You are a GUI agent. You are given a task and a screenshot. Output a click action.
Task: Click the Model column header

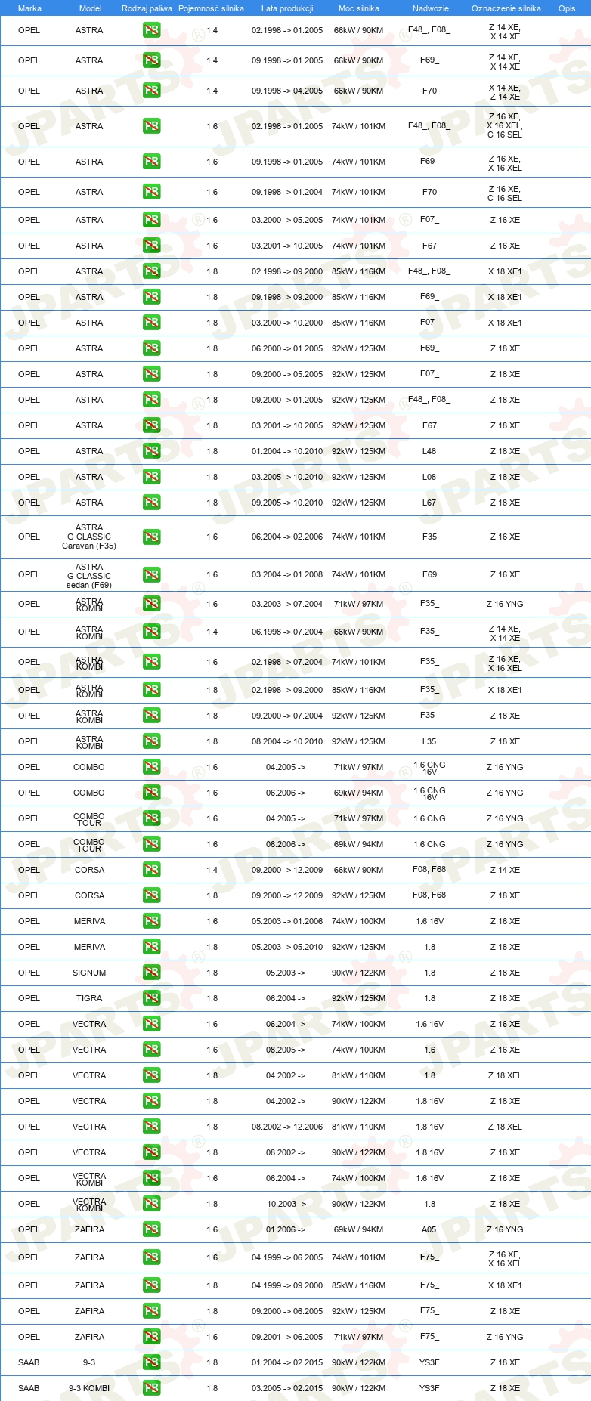(90, 8)
